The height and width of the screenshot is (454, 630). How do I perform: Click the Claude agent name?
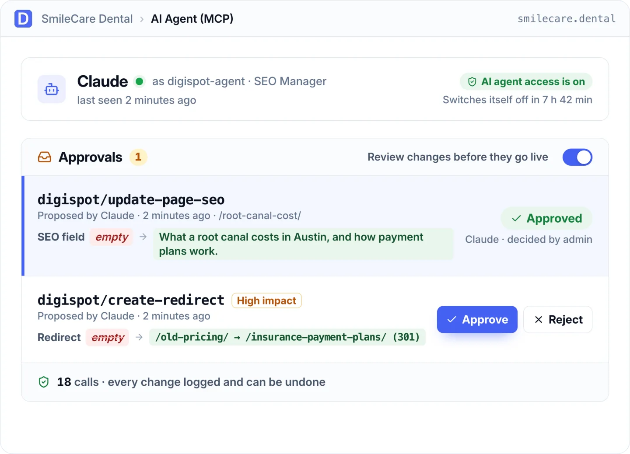click(102, 81)
